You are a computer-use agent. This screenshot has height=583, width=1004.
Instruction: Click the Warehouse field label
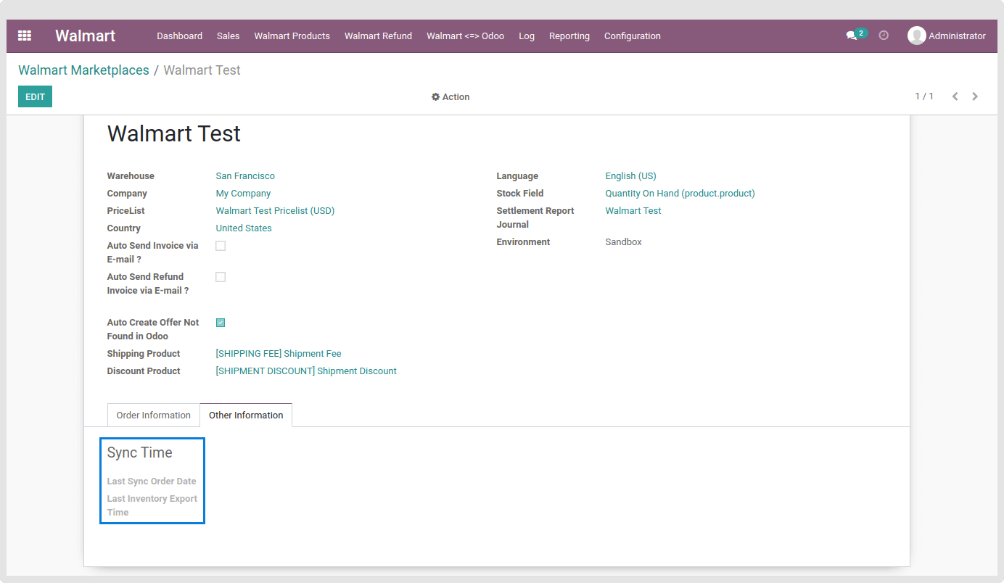(x=131, y=176)
